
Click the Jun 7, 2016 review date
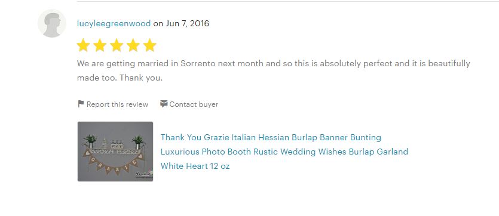coord(187,23)
